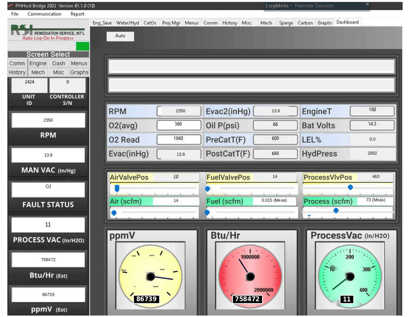Switch to the top Mech tab

tap(266, 23)
